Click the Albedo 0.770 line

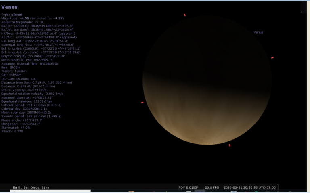click(x=12, y=131)
